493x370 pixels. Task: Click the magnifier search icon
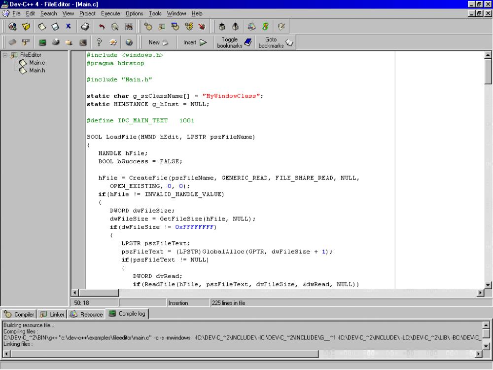click(115, 26)
